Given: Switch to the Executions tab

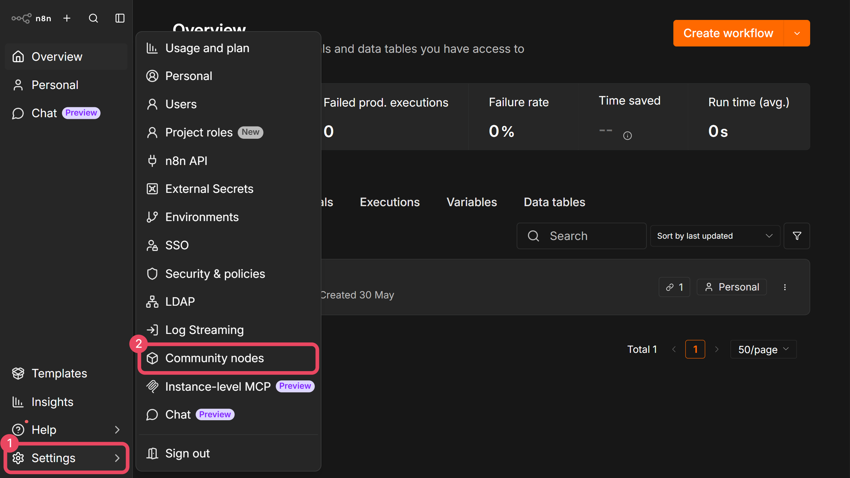Looking at the screenshot, I should pyautogui.click(x=390, y=202).
